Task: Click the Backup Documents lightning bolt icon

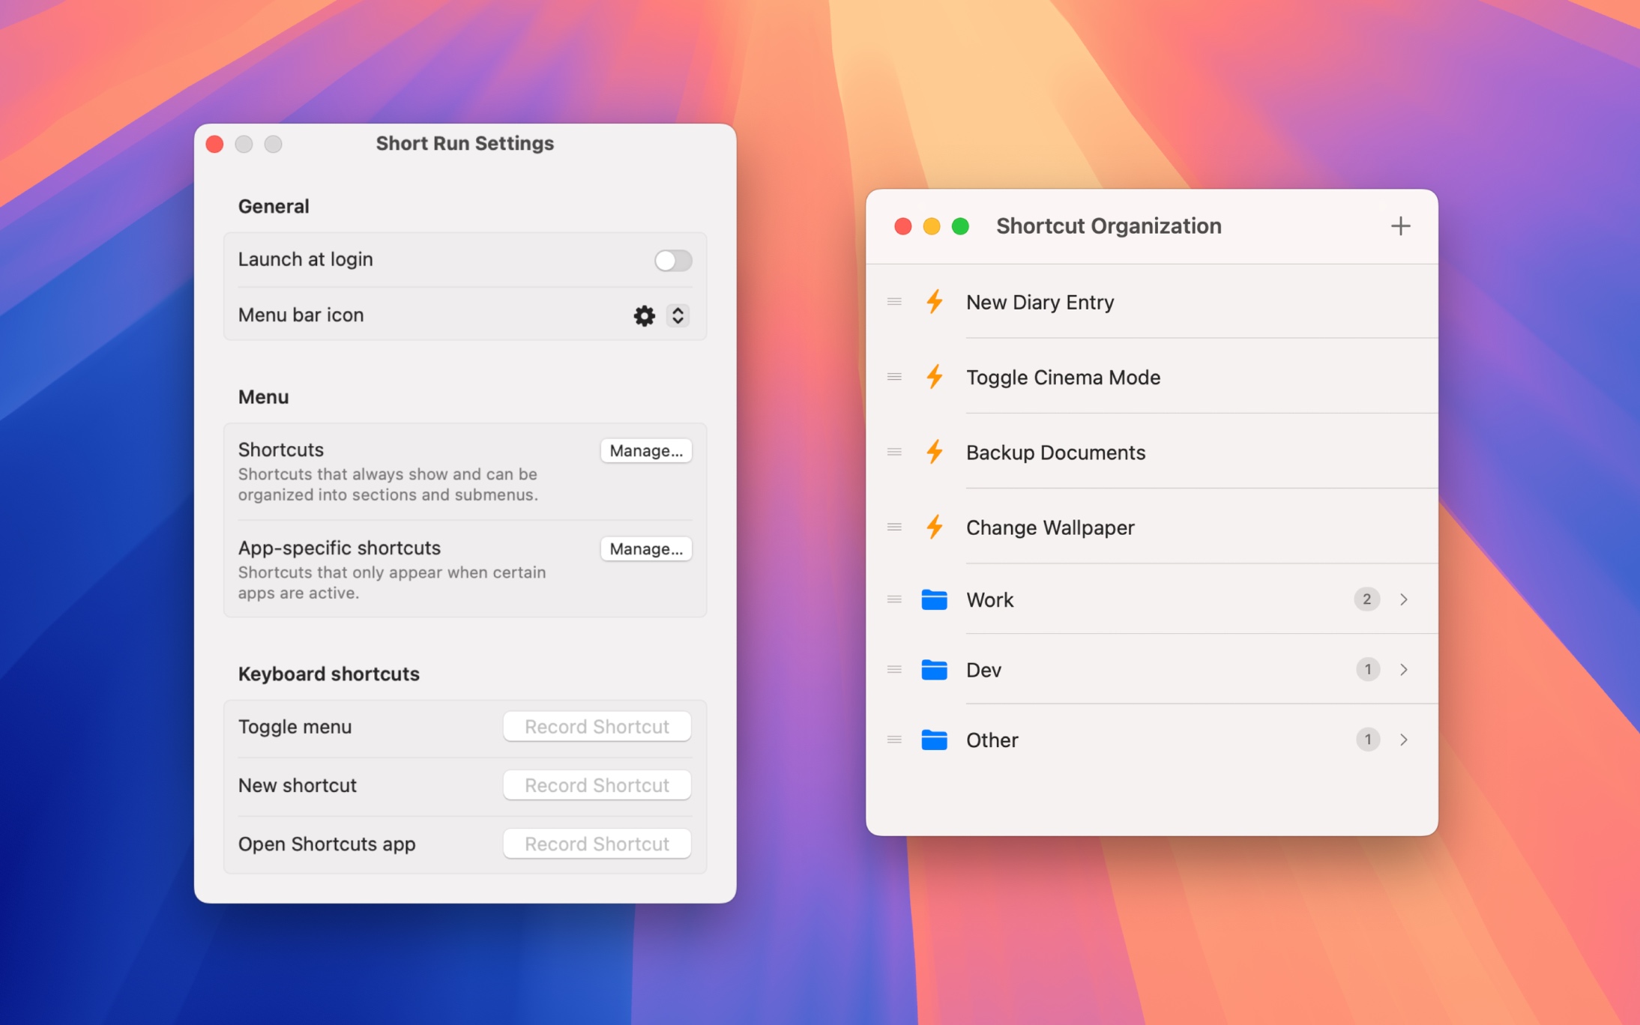Action: coord(934,452)
